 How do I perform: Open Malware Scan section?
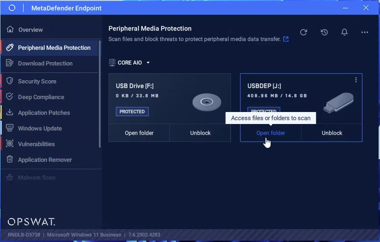[x=36, y=177]
